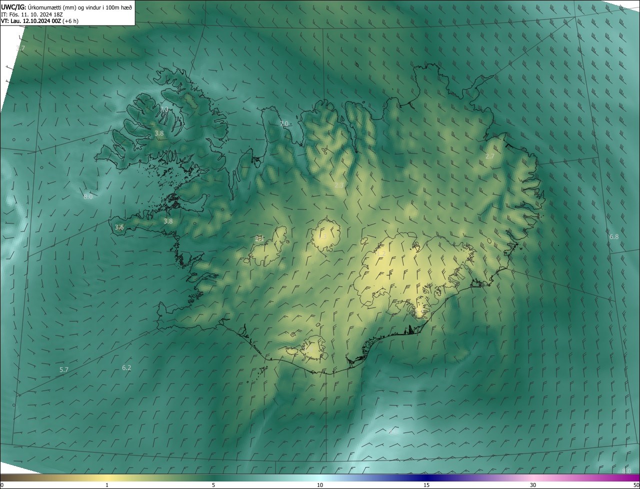Click the 6.2 value label on the map
640x489 pixels.
(126, 367)
